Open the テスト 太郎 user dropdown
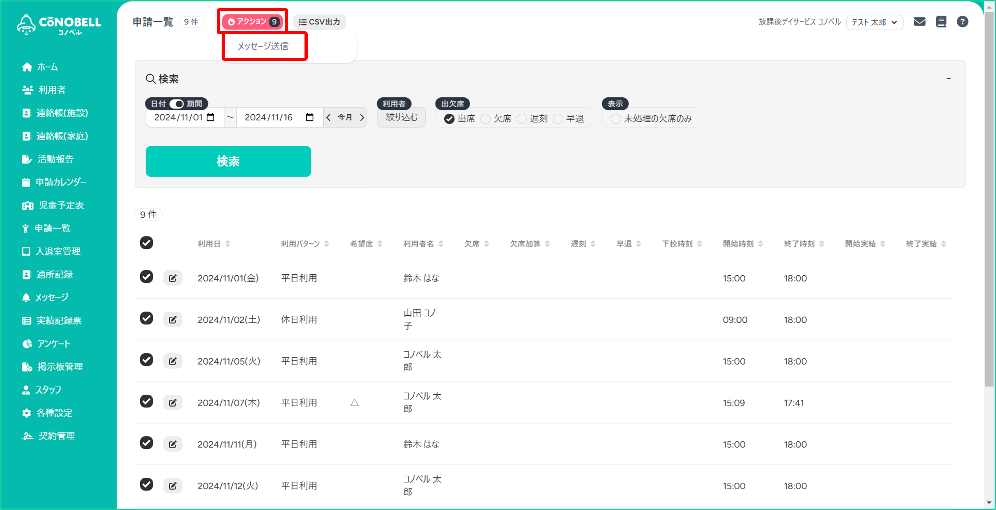The image size is (996, 510). click(x=874, y=22)
